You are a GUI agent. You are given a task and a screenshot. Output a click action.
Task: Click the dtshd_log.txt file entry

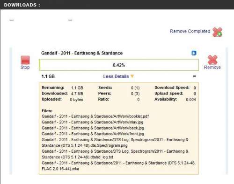115,154
